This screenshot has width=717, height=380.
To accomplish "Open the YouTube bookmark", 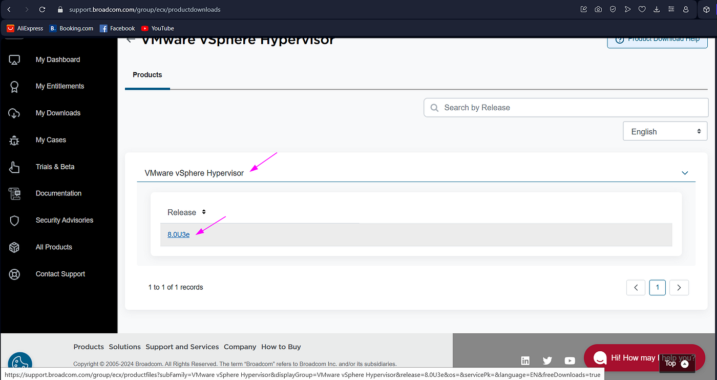I will click(x=158, y=28).
